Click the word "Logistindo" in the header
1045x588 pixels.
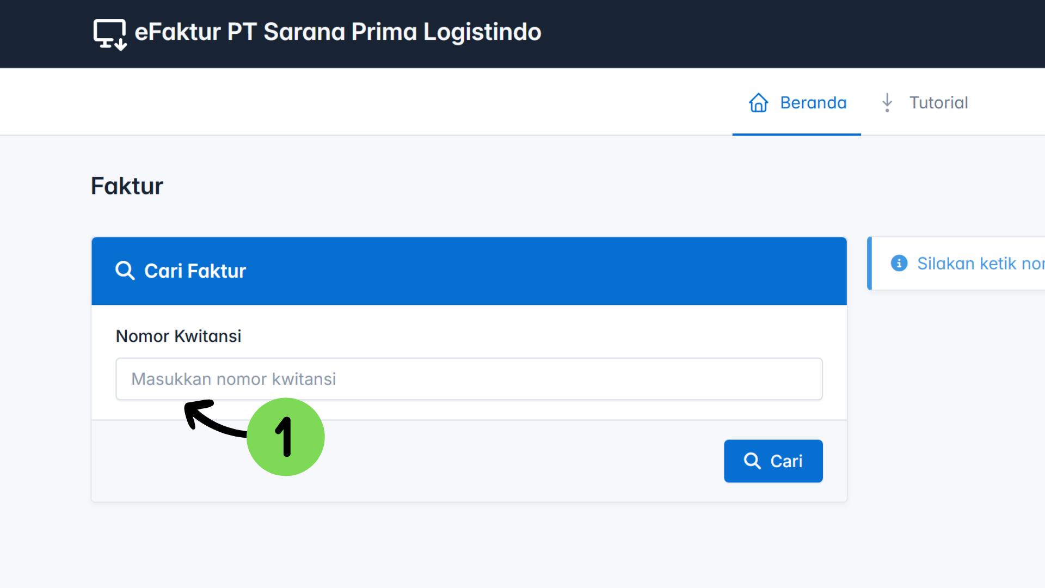pyautogui.click(x=482, y=32)
